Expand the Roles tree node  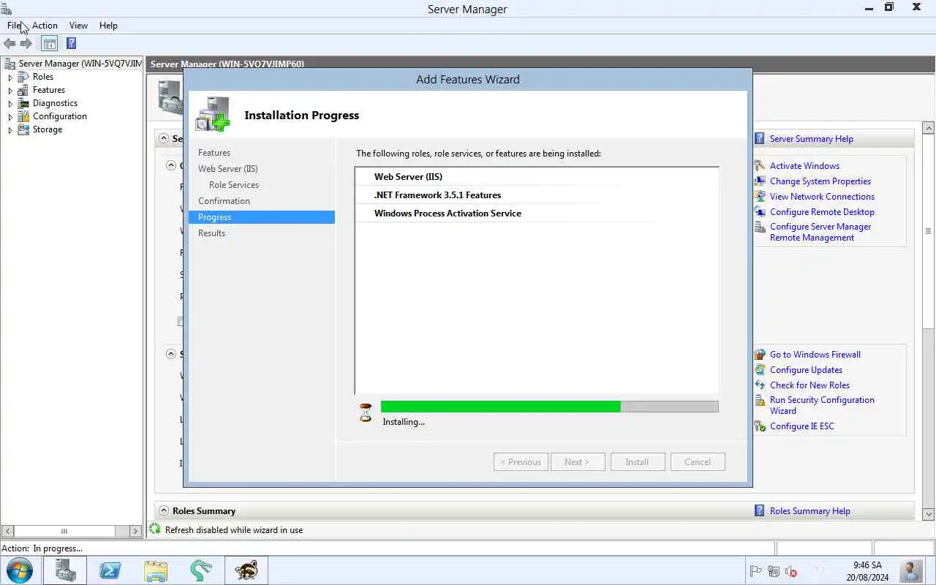pos(10,77)
